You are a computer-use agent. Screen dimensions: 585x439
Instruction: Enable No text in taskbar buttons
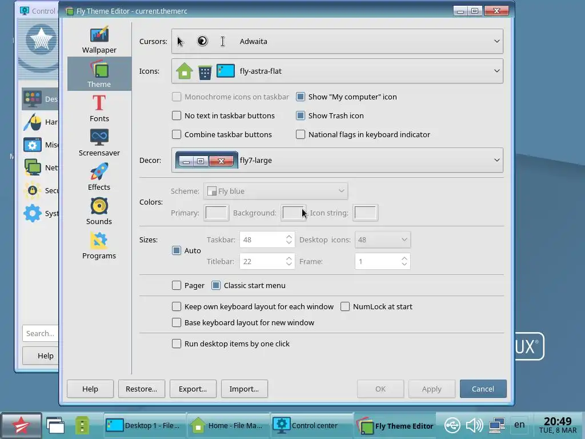pos(177,115)
